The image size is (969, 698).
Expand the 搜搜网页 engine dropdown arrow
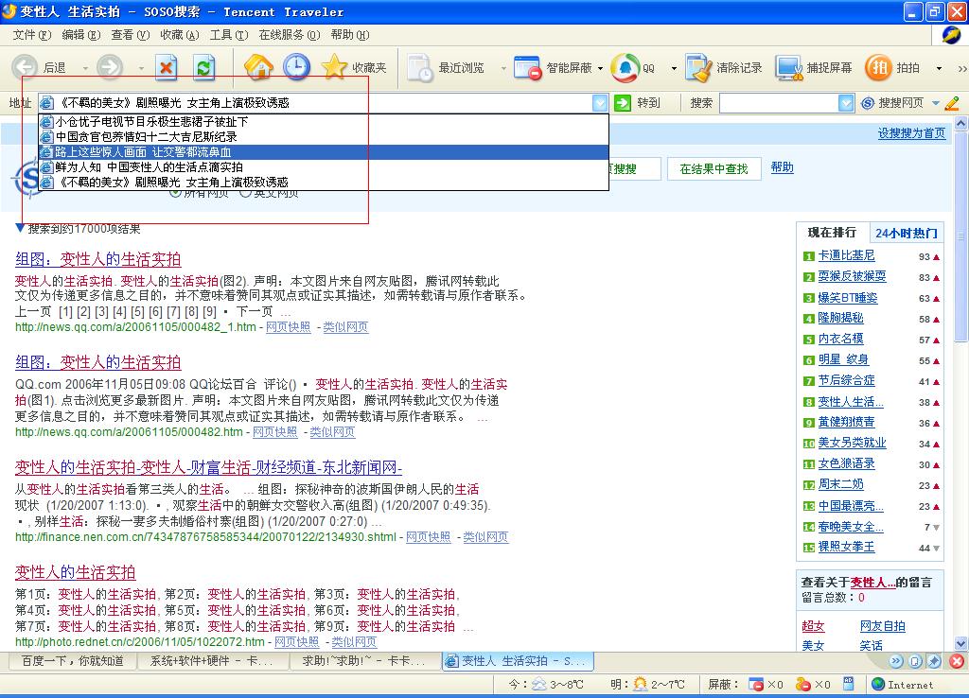click(x=936, y=103)
